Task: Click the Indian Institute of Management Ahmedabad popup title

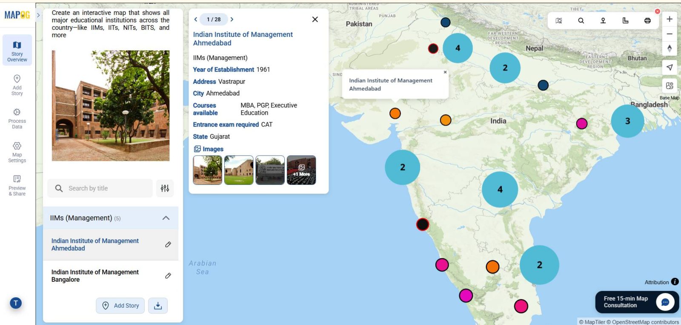Action: pos(243,39)
